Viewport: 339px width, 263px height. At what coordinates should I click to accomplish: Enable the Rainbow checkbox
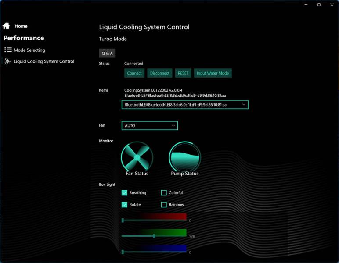tap(164, 204)
